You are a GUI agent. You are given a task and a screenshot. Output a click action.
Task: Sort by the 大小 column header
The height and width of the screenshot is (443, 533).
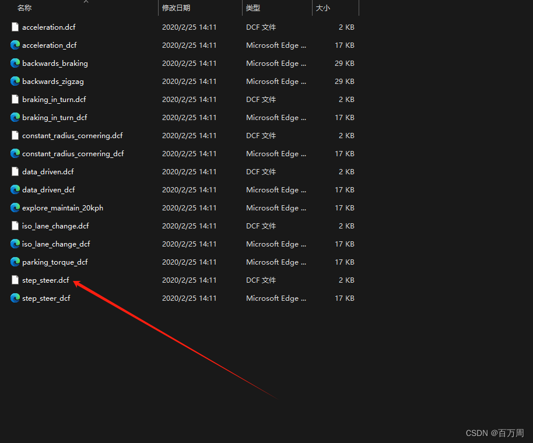323,8
